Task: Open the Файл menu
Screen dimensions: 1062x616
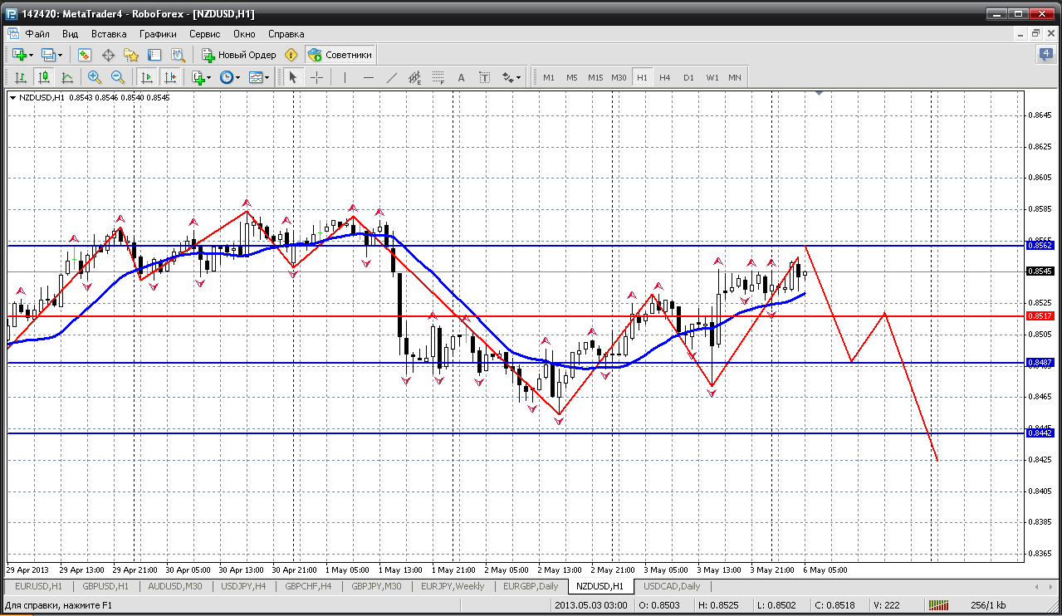Action: 37,34
